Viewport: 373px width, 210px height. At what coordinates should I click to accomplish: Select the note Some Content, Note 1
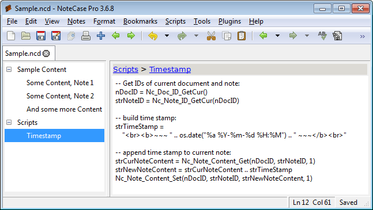point(60,83)
